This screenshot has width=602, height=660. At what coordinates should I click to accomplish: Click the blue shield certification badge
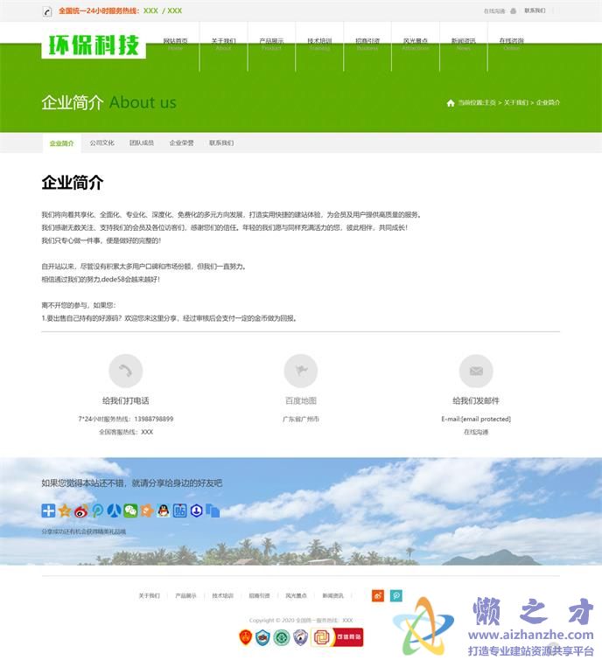pyautogui.click(x=262, y=637)
